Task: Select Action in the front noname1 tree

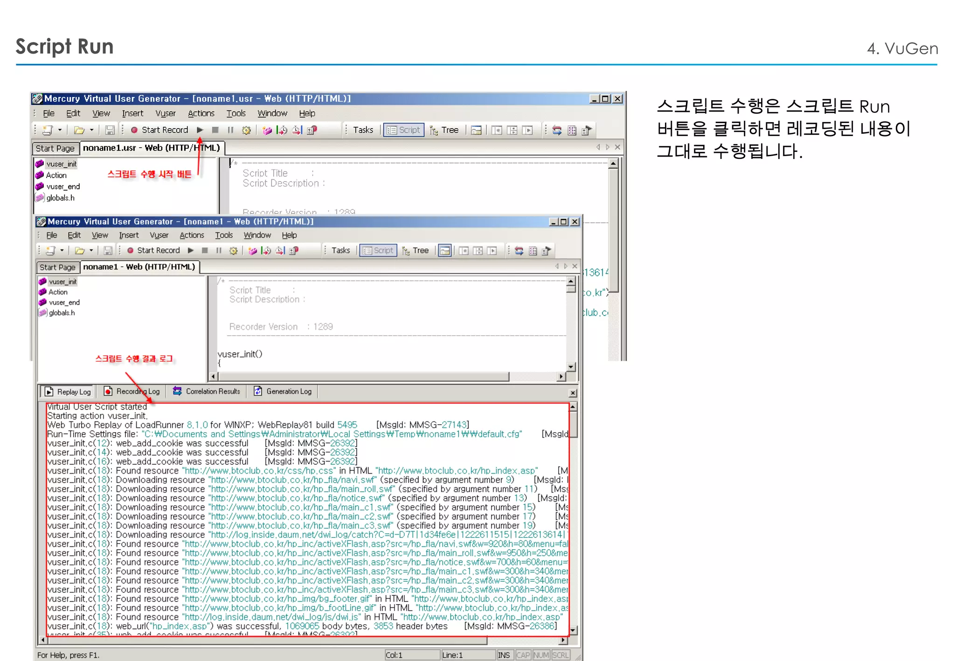Action: point(53,292)
